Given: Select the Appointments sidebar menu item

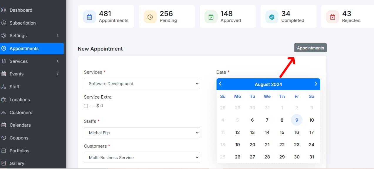Looking at the screenshot, I should click(24, 49).
